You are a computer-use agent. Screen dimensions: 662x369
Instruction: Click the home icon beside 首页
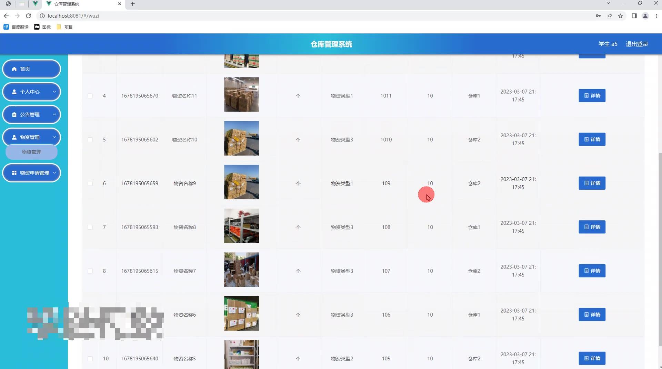(14, 69)
